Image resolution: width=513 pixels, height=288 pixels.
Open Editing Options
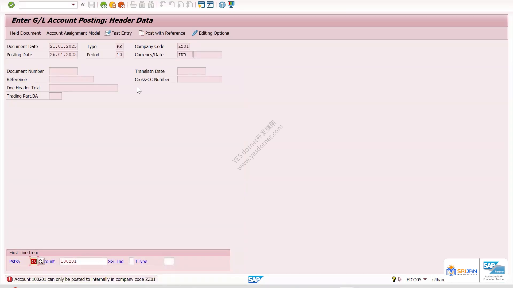click(211, 33)
